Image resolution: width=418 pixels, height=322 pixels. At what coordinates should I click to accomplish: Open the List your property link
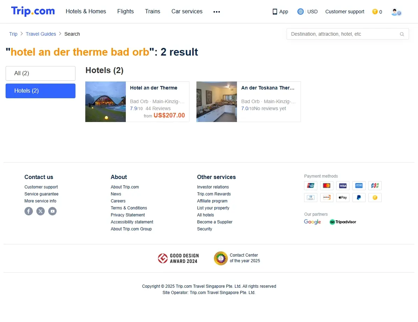[213, 208]
